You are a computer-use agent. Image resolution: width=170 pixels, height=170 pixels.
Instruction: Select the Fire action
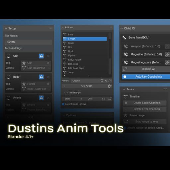point(85,47)
